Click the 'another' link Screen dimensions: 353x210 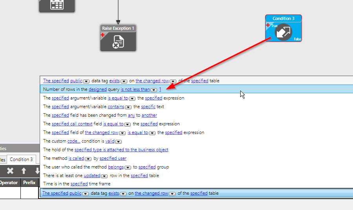(149, 115)
